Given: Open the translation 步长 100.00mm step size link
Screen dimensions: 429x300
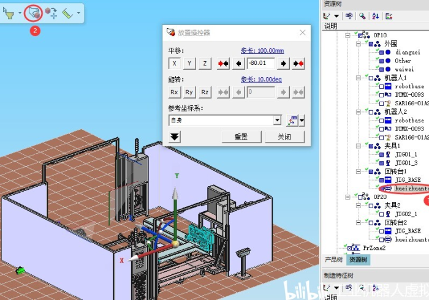Looking at the screenshot, I should coord(262,51).
